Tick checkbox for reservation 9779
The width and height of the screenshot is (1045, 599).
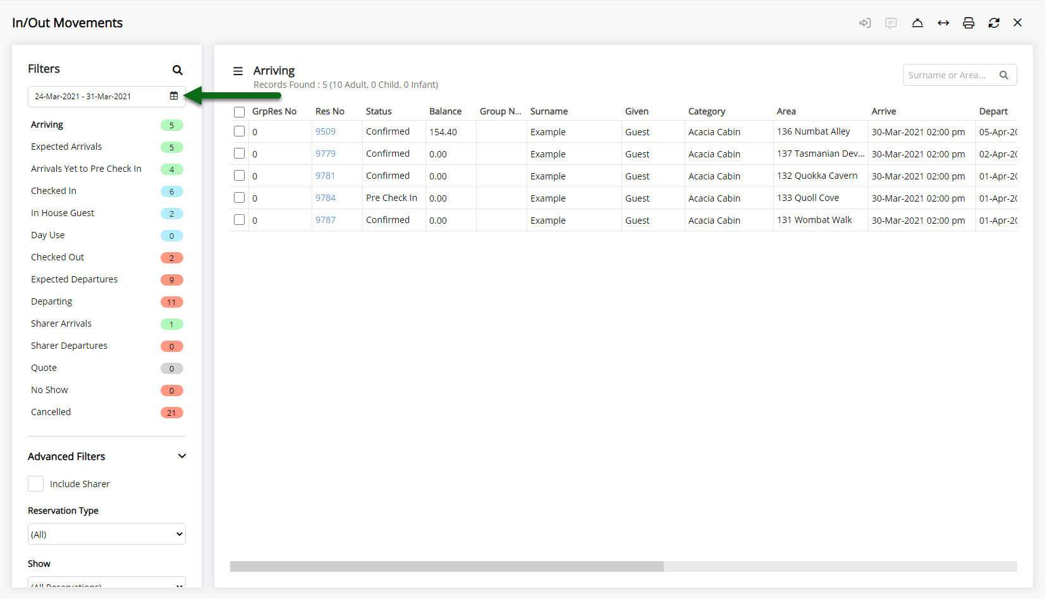[x=239, y=154]
